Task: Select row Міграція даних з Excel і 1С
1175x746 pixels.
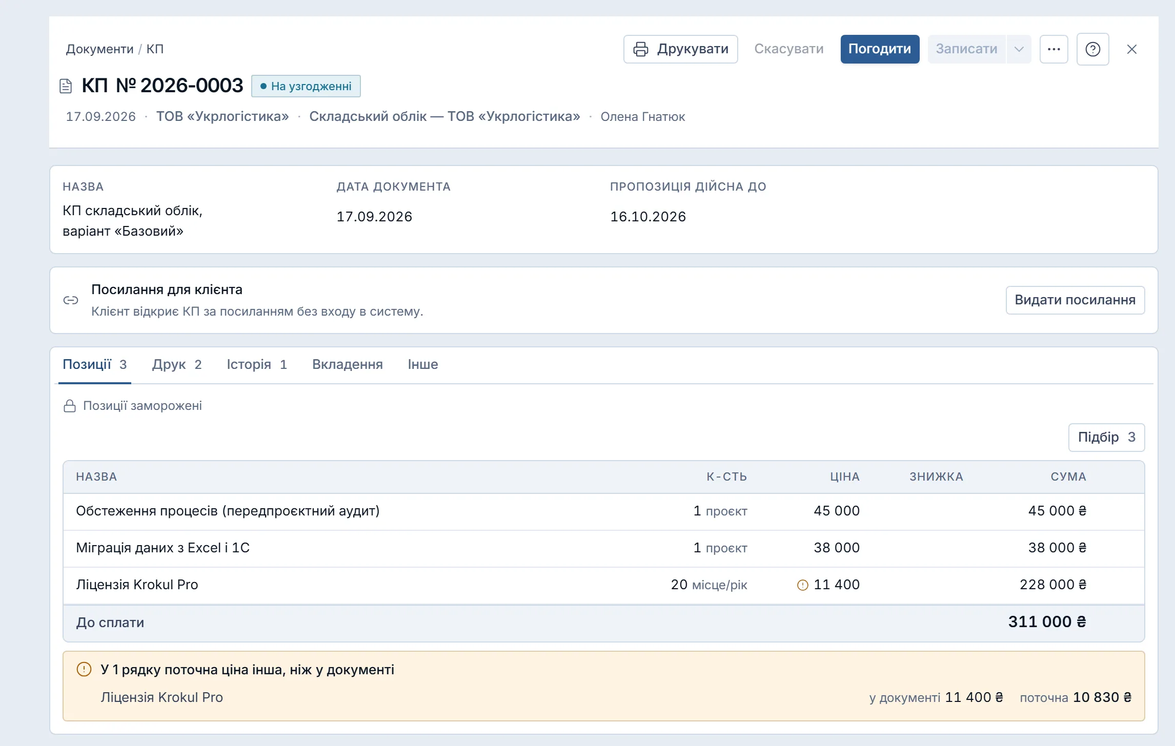Action: (x=603, y=548)
